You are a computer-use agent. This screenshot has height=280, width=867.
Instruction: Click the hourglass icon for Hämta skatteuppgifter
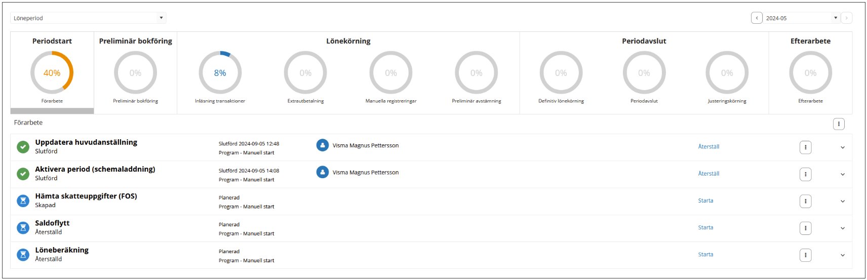(23, 201)
